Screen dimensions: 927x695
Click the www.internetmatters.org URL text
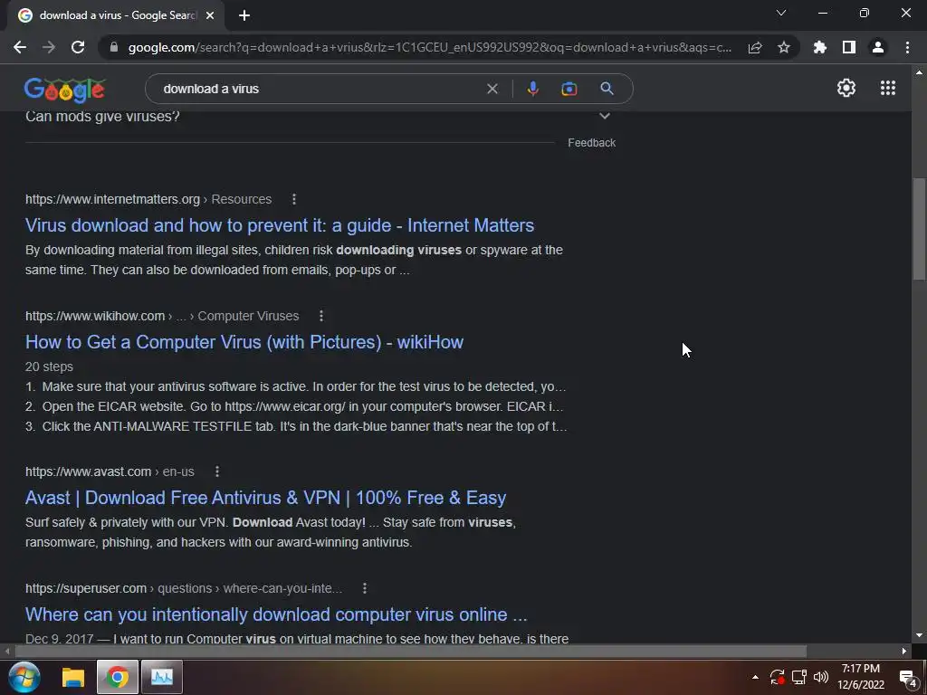click(112, 199)
